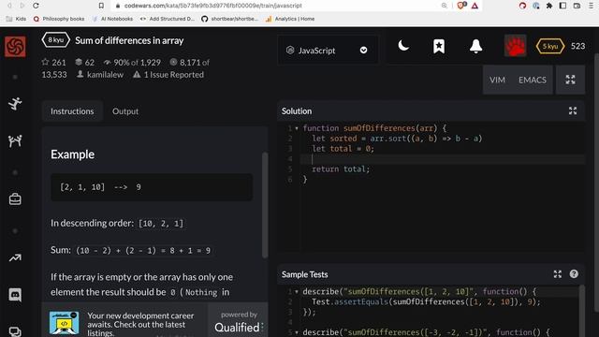This screenshot has height=337, width=599.
Task: Collapse first describe block fold arrow in tests
Action: tap(297, 291)
